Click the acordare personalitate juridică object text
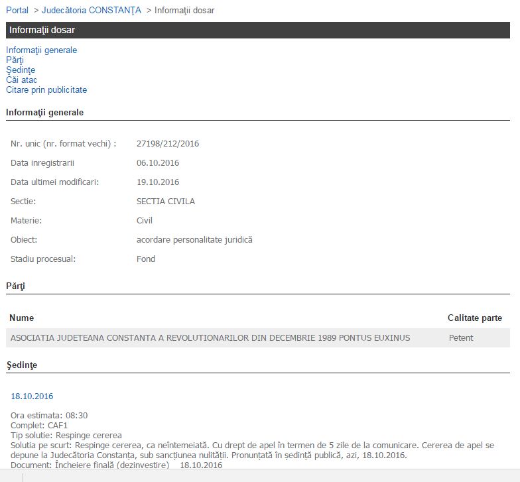Image resolution: width=520 pixels, height=482 pixels. click(x=194, y=239)
